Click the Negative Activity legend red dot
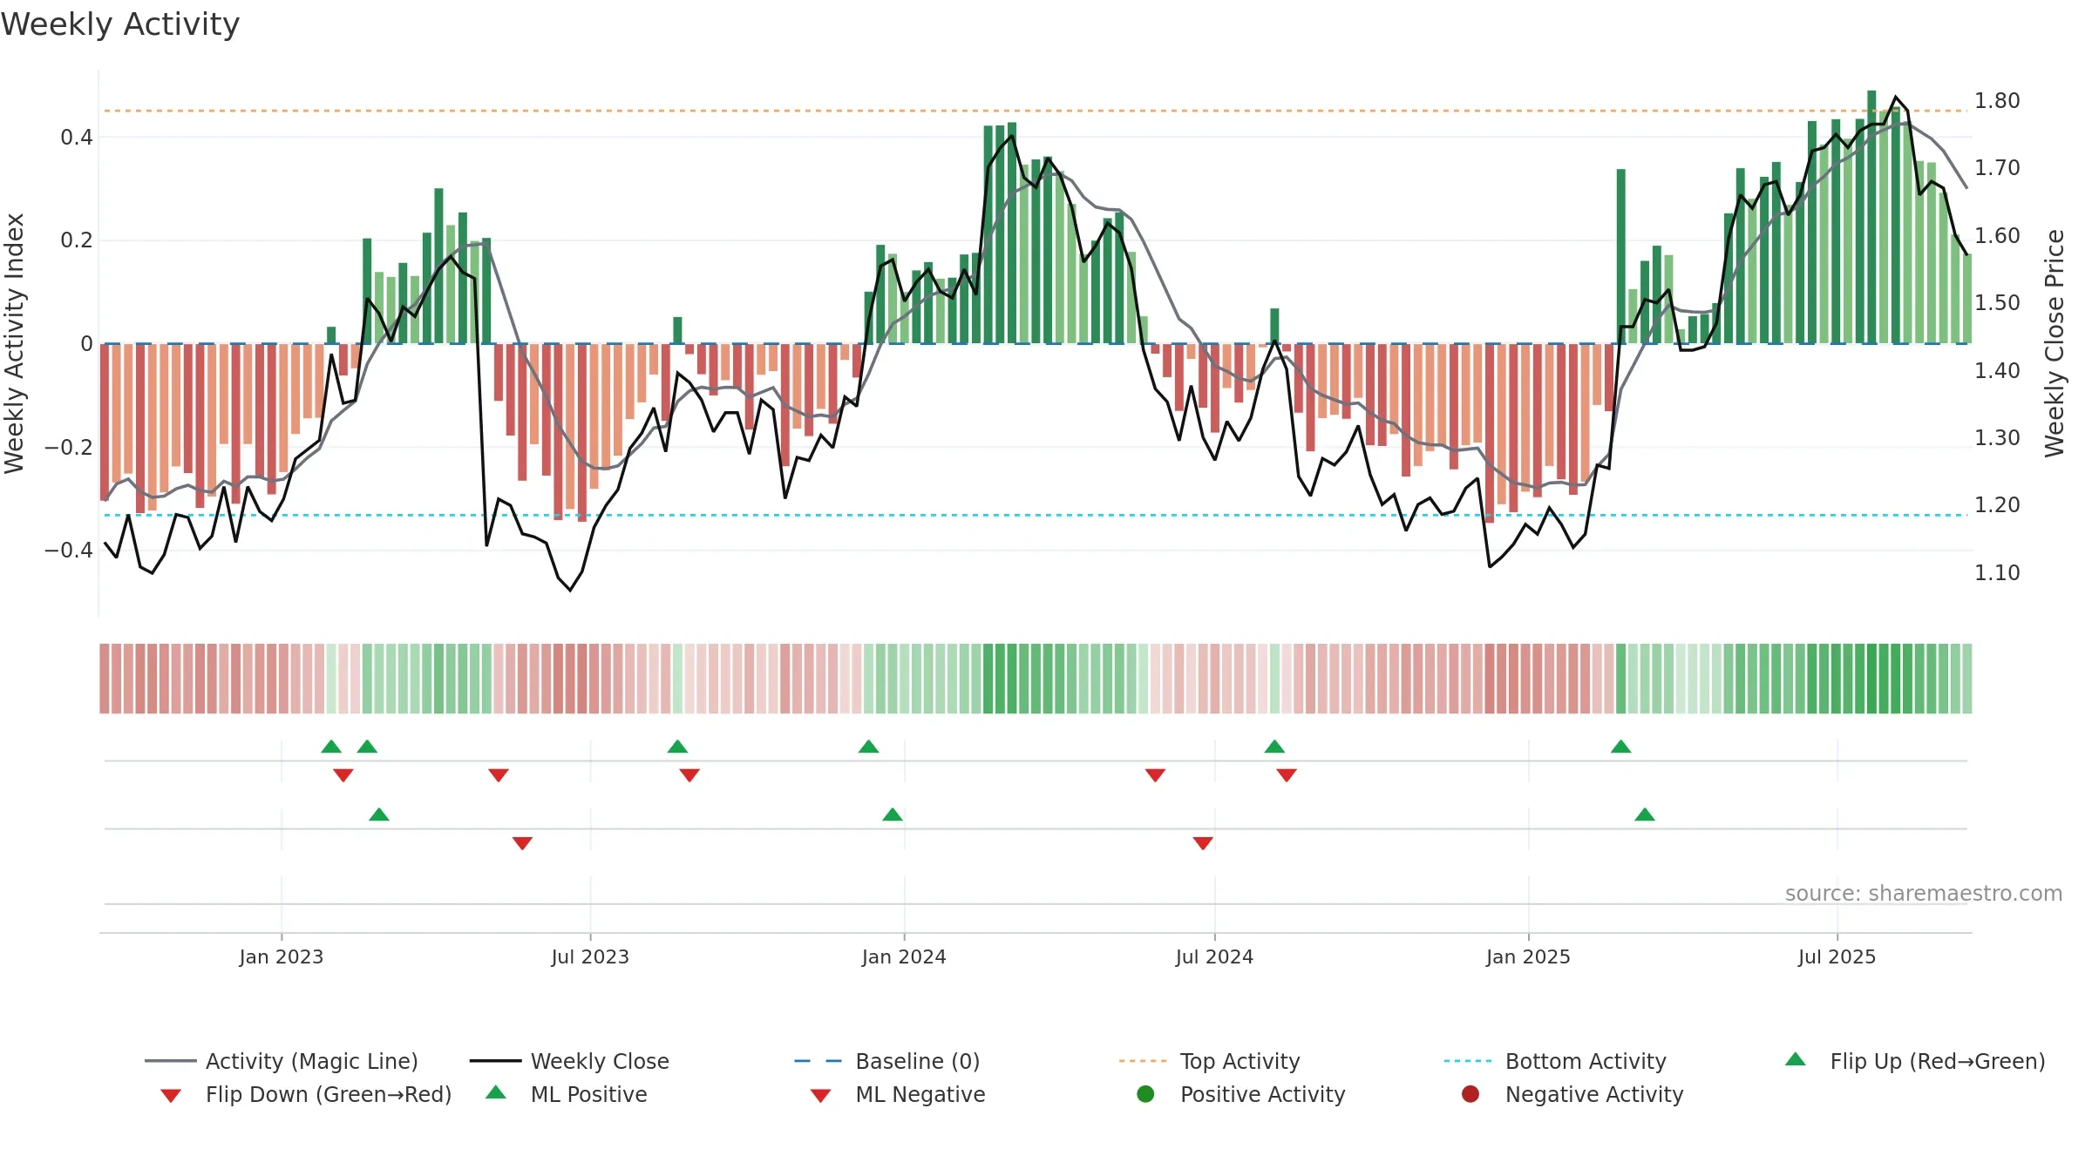 [1471, 1093]
